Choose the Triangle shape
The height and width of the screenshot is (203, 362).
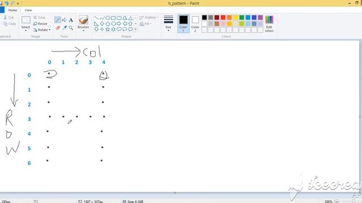point(131,18)
